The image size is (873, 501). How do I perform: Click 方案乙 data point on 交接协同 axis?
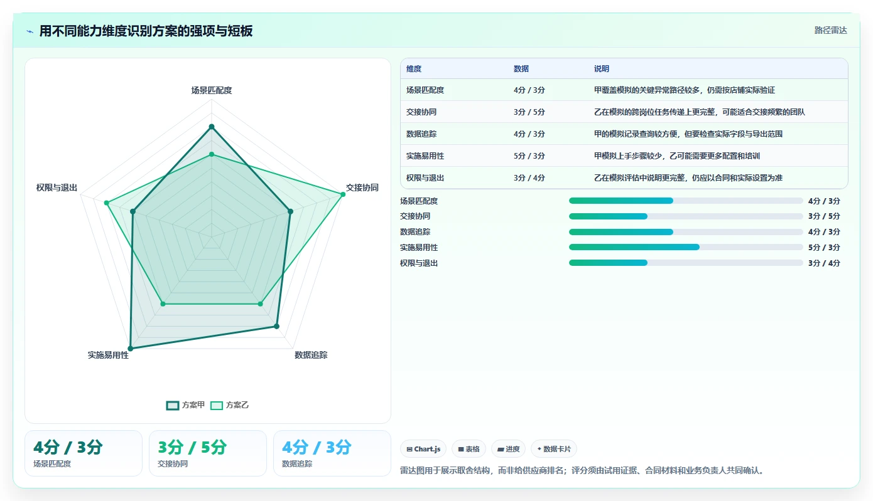click(343, 194)
